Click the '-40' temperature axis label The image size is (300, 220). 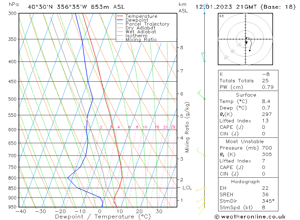pos(21,212)
